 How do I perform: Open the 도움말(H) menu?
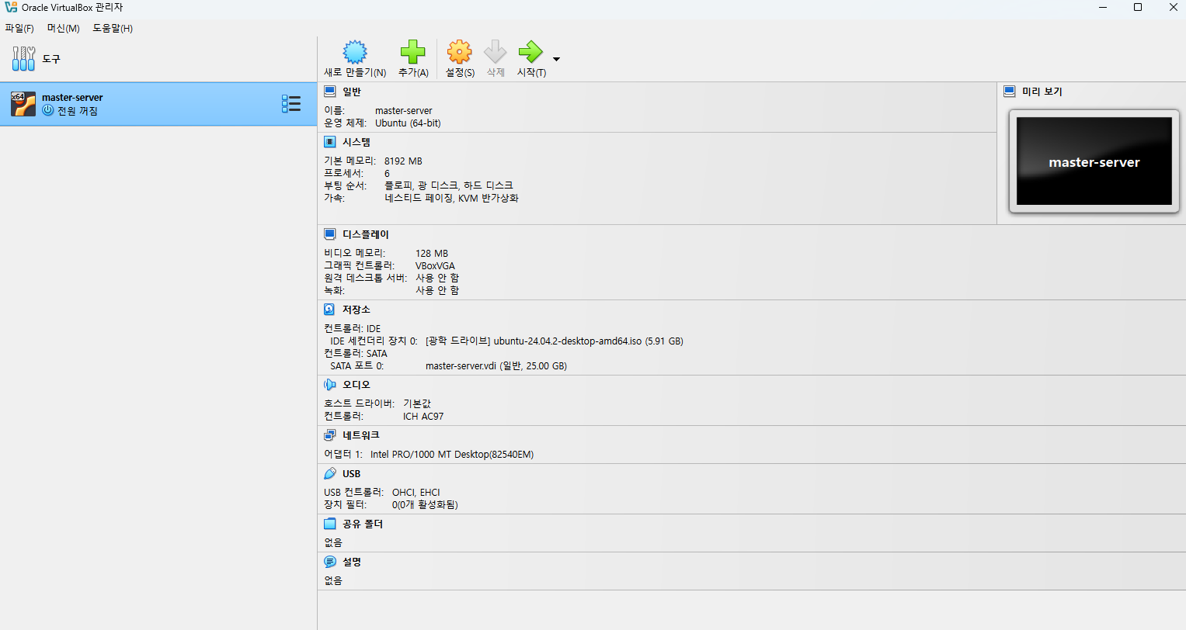[113, 29]
